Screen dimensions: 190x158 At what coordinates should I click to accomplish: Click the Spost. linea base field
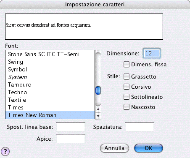(x=71, y=127)
